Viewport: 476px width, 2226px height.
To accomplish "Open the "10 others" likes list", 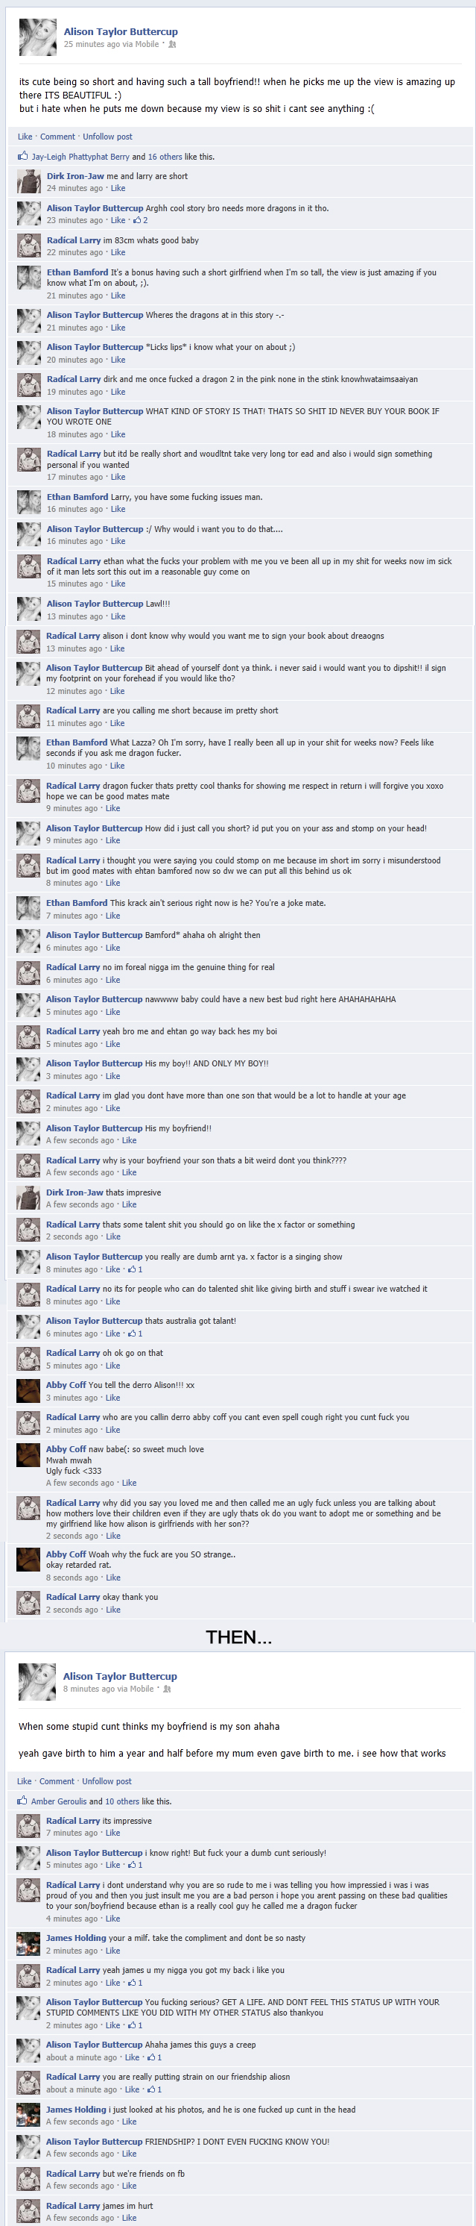I will click(121, 1801).
